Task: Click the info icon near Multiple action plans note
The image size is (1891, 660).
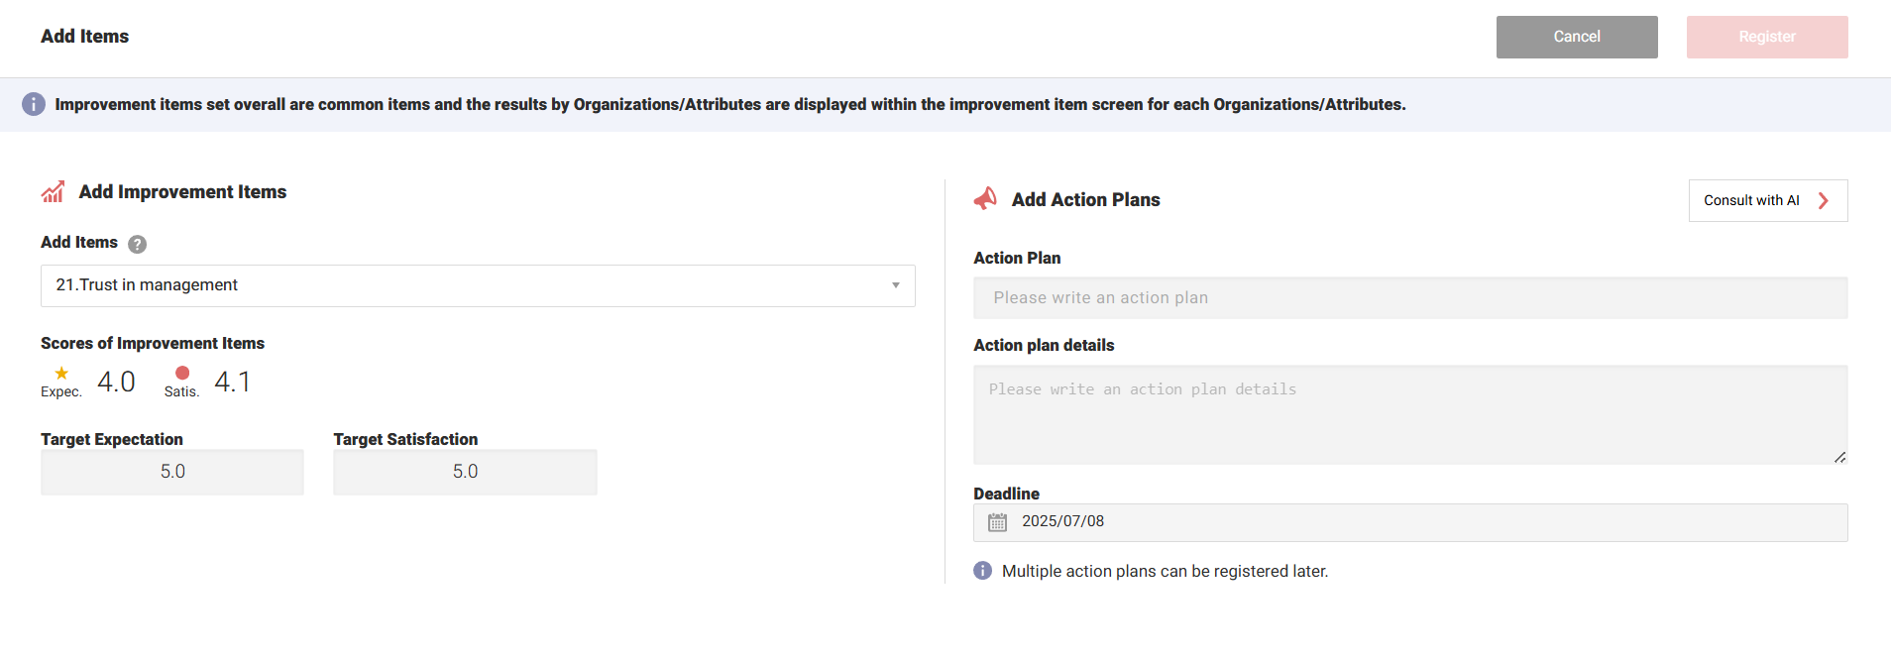Action: click(x=982, y=571)
